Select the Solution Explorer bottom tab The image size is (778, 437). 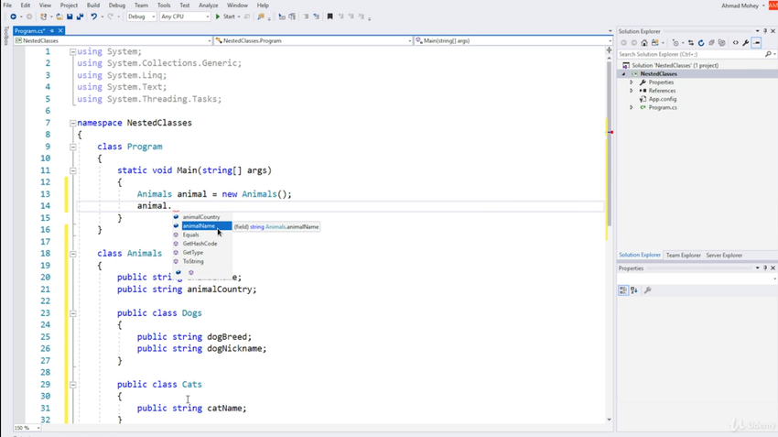[640, 255]
